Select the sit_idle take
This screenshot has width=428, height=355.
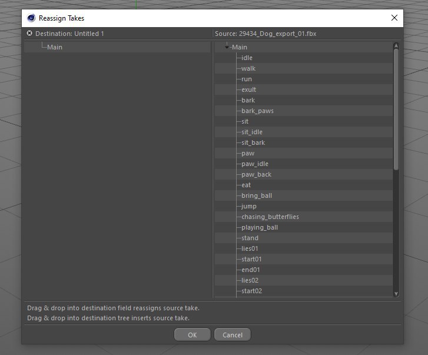252,132
